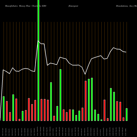Click the "Biosolutions, Inc.)" header text

(x=125, y=6)
